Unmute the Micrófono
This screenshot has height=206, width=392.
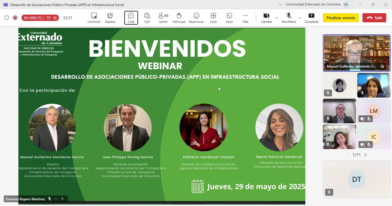coord(289,18)
